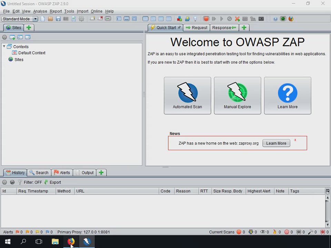The height and width of the screenshot is (248, 331).
Task: Click green plus next to Sites tab
Action: tap(29, 28)
